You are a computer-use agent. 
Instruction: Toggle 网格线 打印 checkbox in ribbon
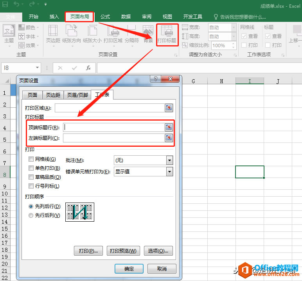244,45
